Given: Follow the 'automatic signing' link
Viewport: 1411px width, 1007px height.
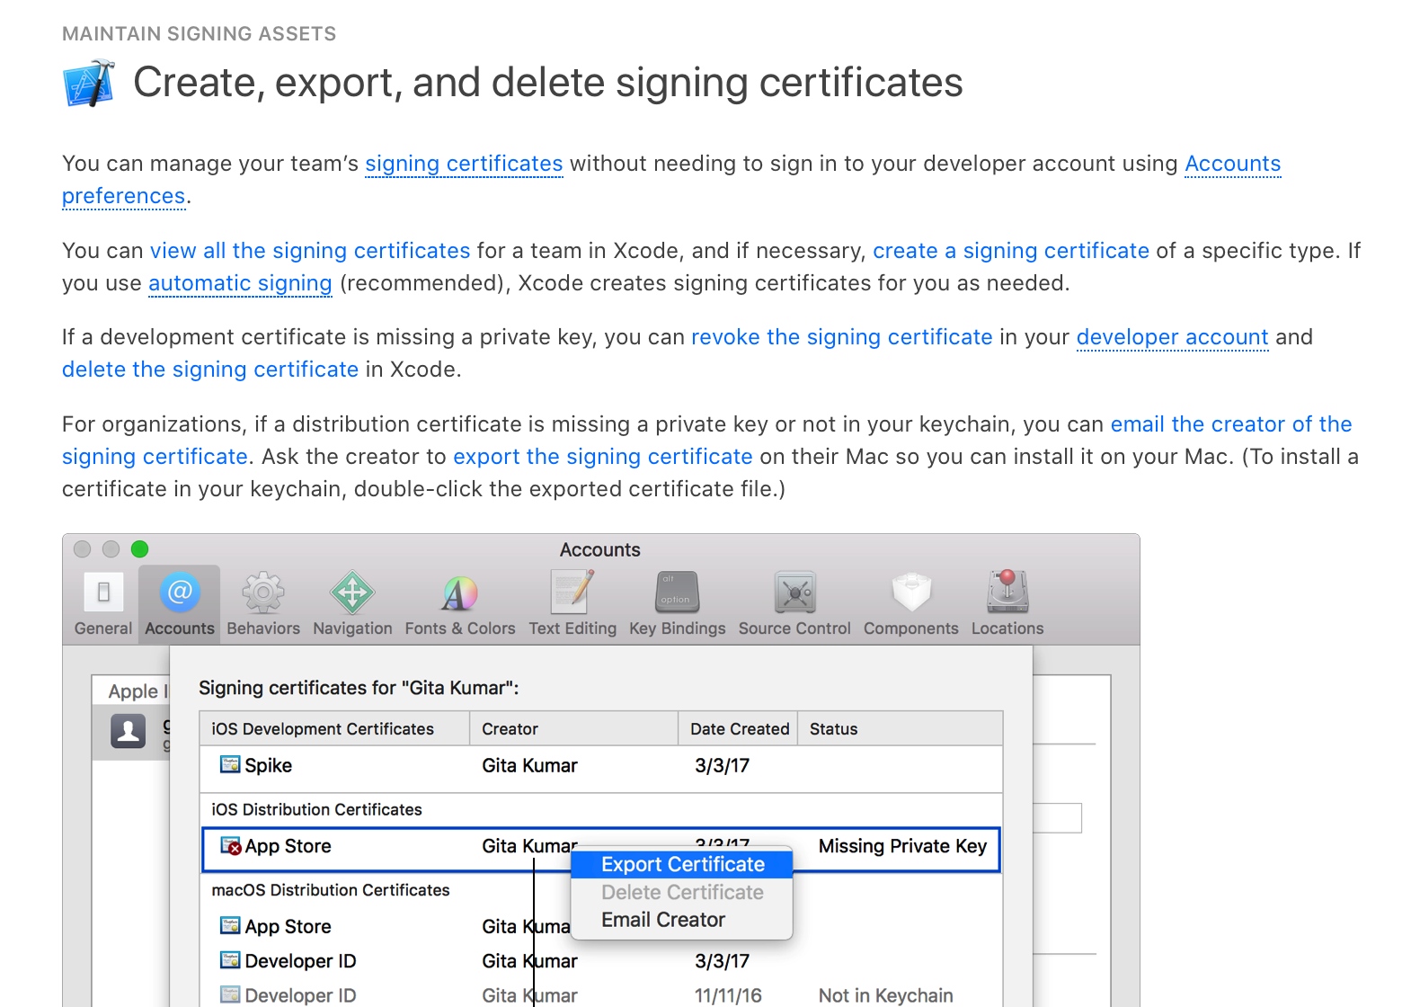Looking at the screenshot, I should [x=240, y=283].
